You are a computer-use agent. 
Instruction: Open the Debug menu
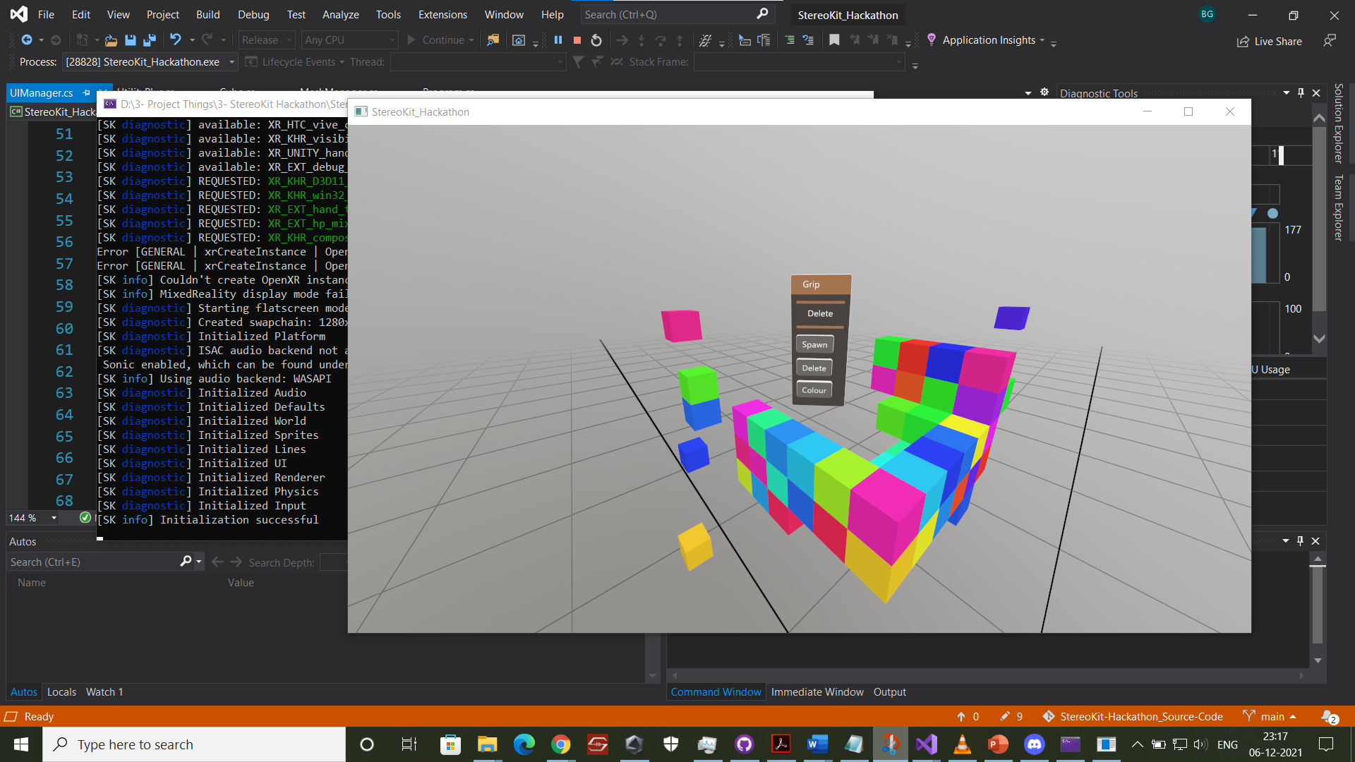coord(253,14)
